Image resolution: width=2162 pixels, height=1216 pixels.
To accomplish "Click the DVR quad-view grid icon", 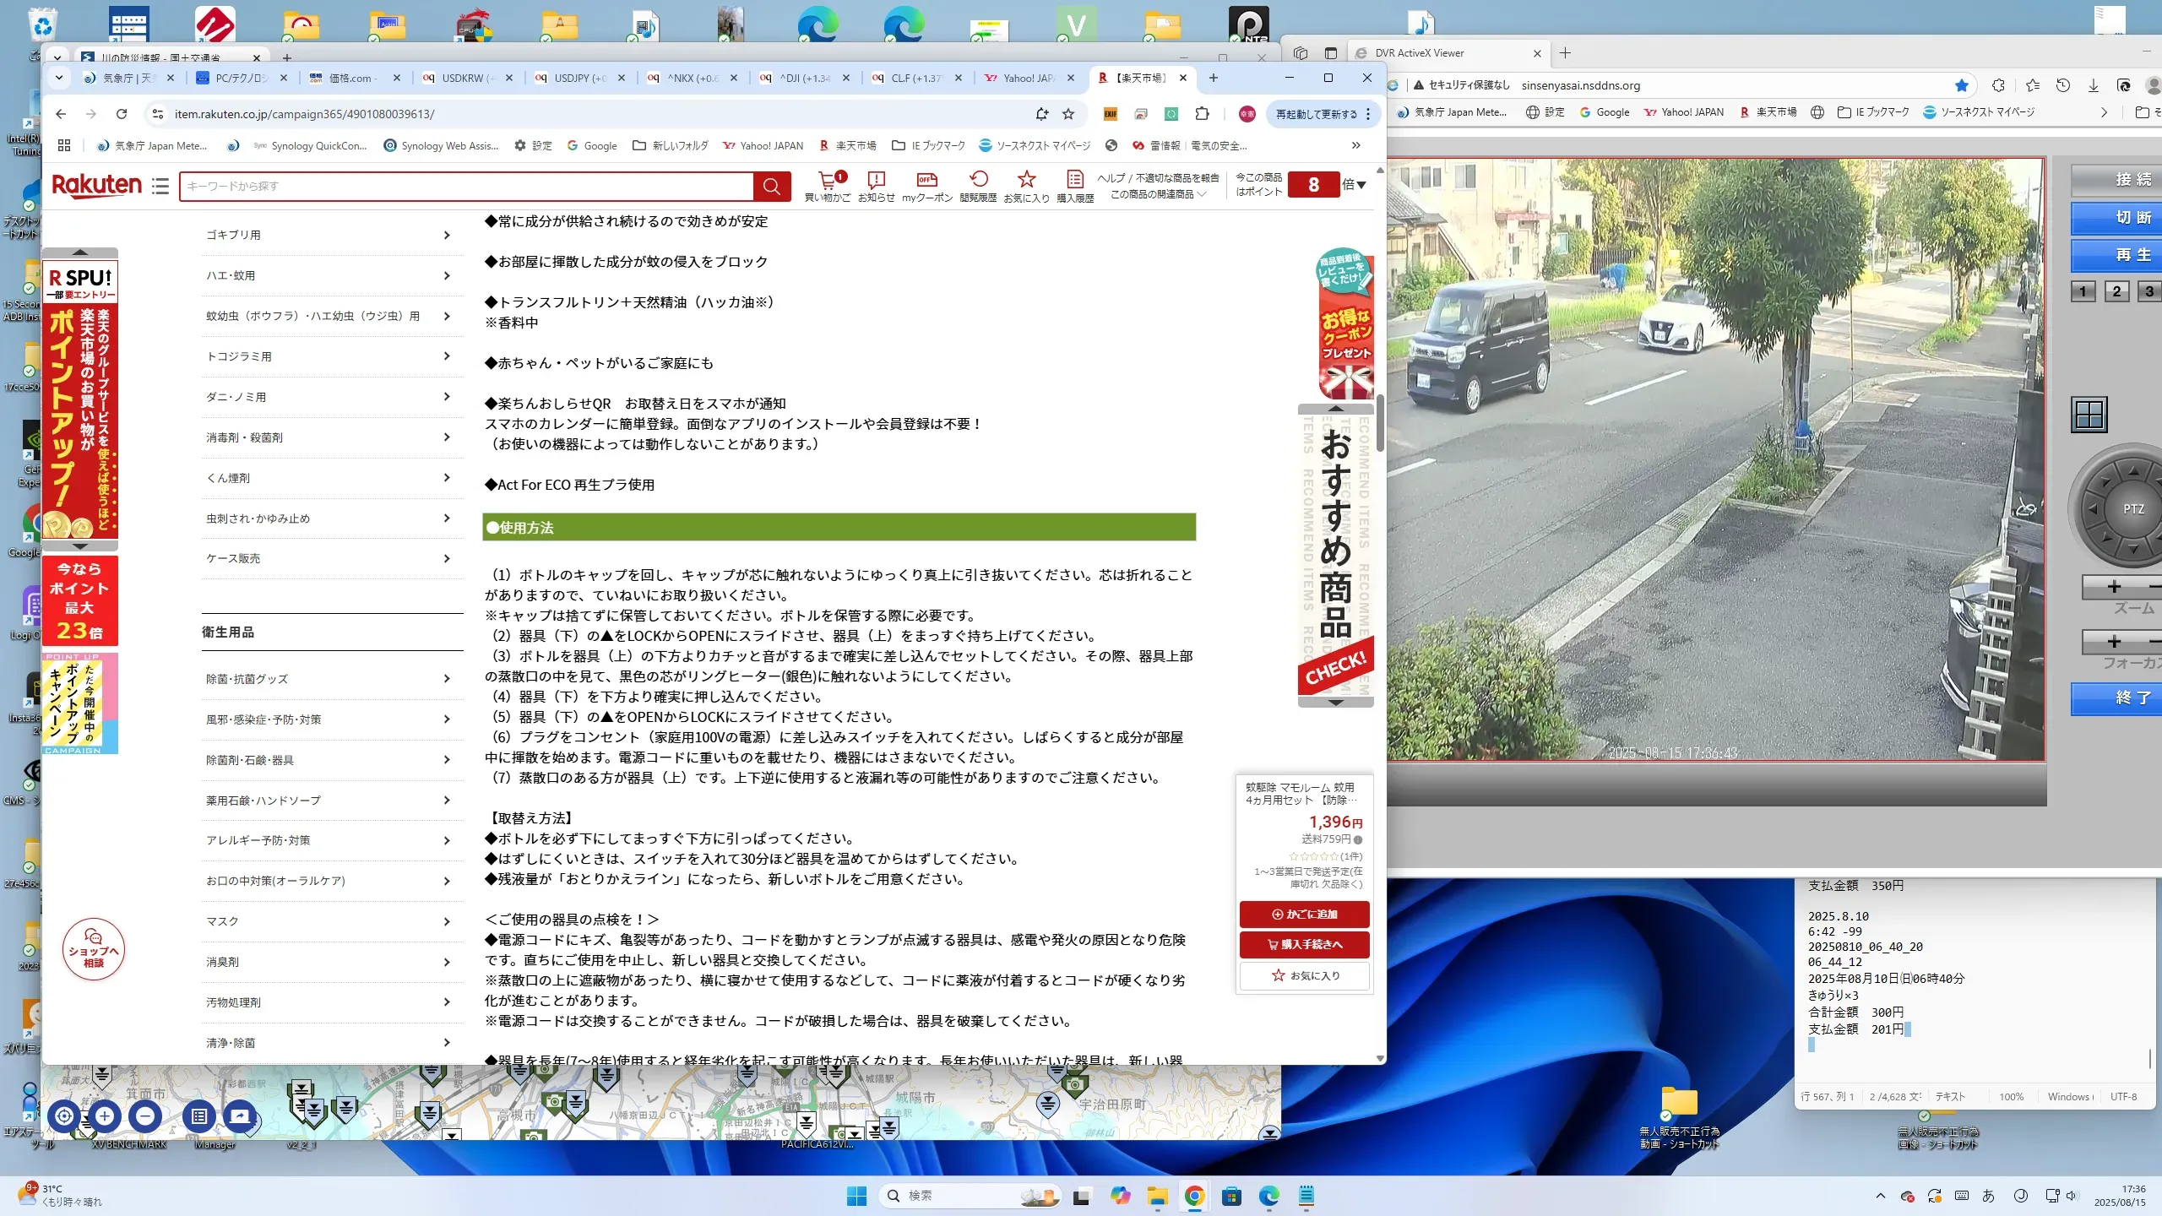I will 2089,415.
